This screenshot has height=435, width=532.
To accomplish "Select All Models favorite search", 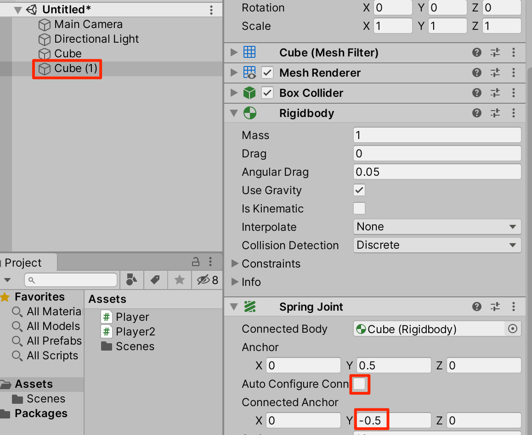I will [x=46, y=326].
